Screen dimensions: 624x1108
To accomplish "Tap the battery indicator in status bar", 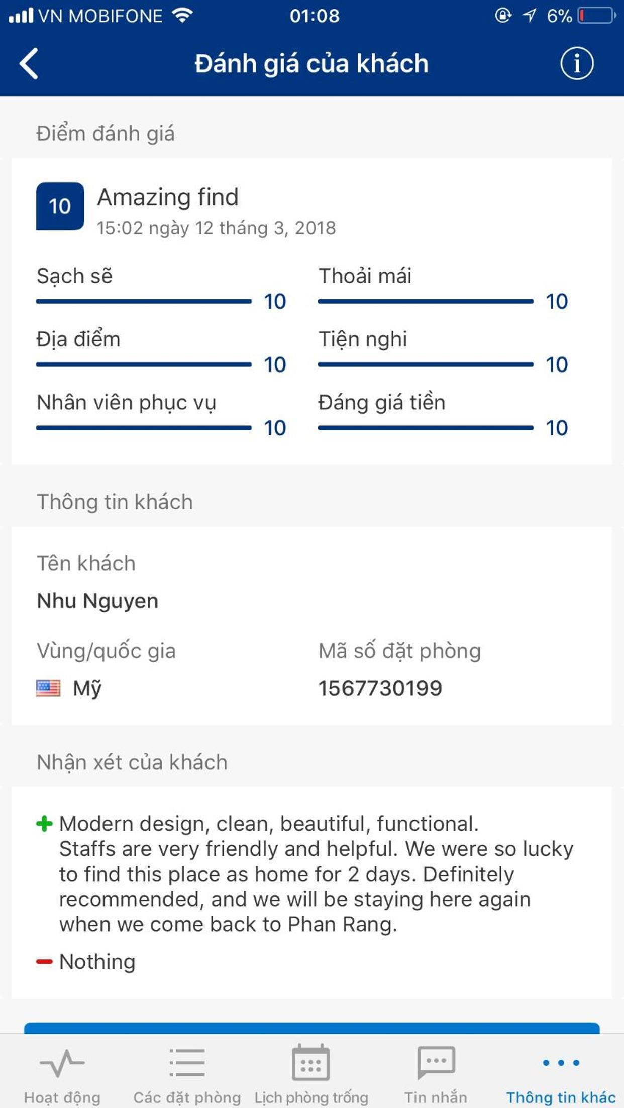I will coord(597,16).
